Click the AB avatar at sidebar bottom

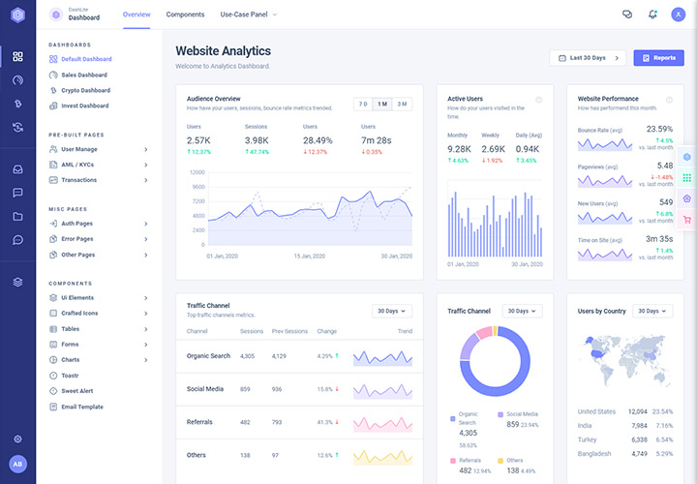click(17, 465)
